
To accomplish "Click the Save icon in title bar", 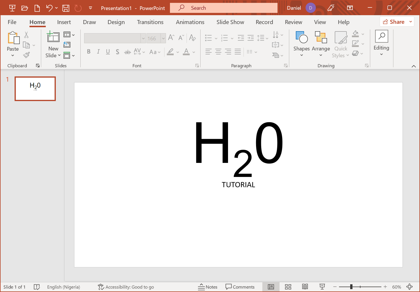I will click(66, 8).
